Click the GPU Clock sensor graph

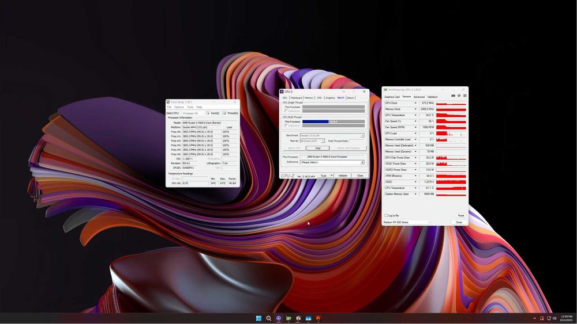(451, 103)
